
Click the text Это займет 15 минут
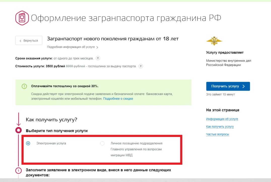(x=220, y=94)
